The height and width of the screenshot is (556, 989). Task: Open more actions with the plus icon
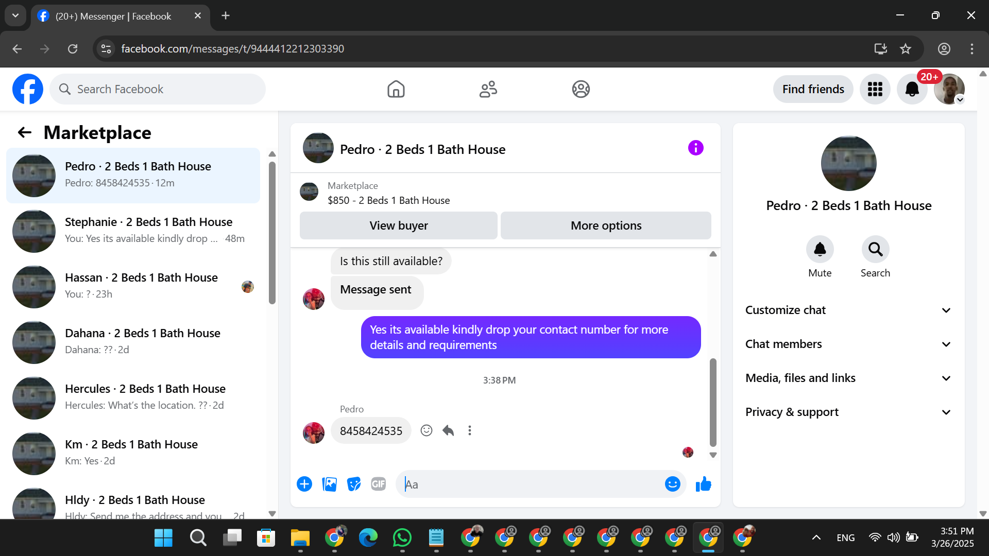pyautogui.click(x=304, y=484)
